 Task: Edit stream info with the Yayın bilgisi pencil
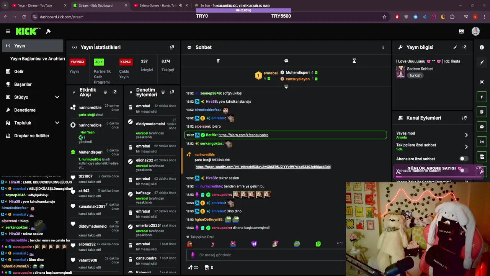coord(455,48)
